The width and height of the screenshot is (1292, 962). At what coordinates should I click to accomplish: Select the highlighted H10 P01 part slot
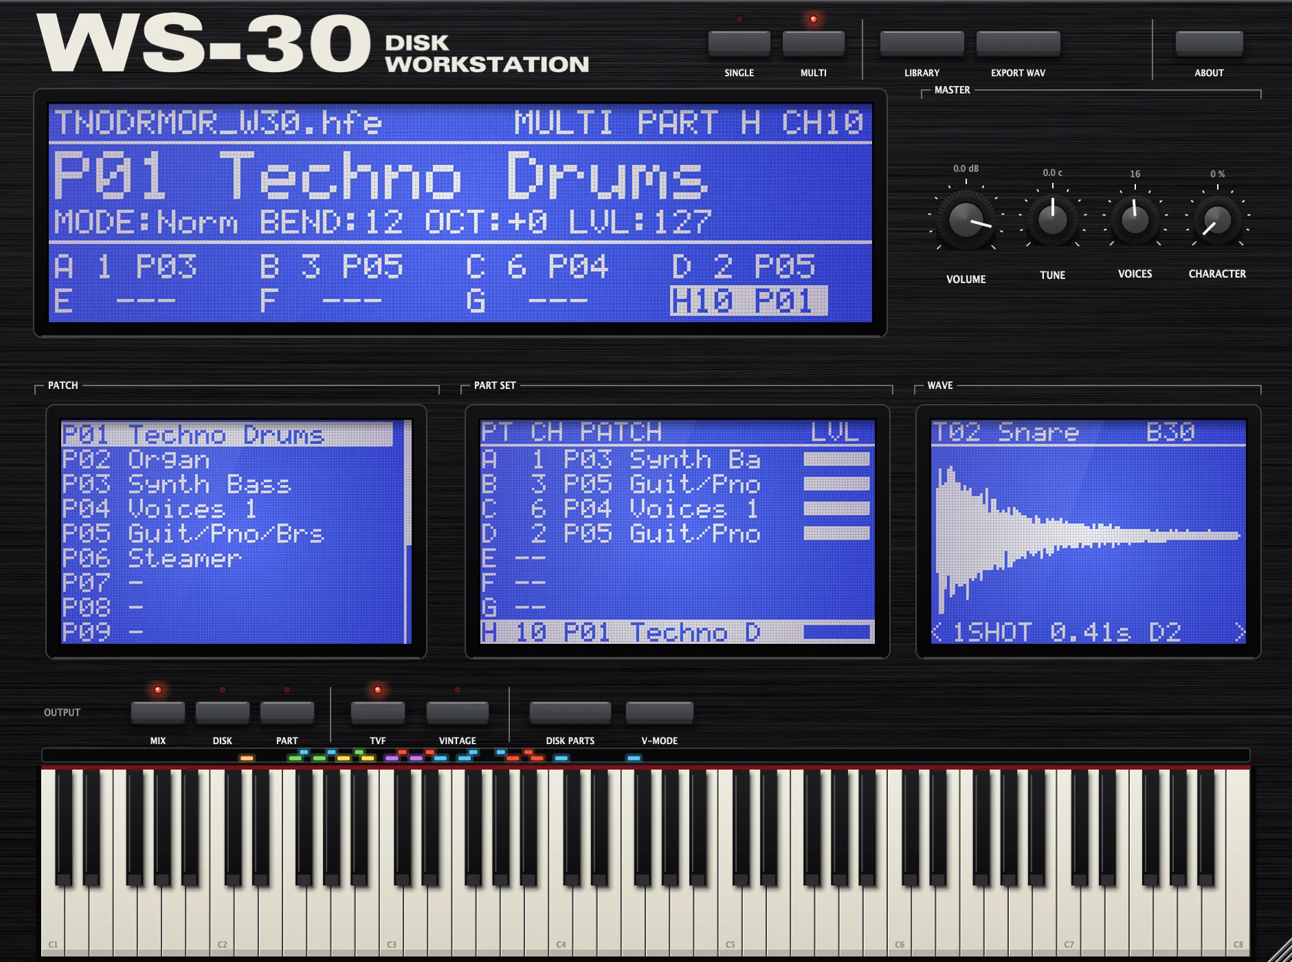pyautogui.click(x=748, y=301)
